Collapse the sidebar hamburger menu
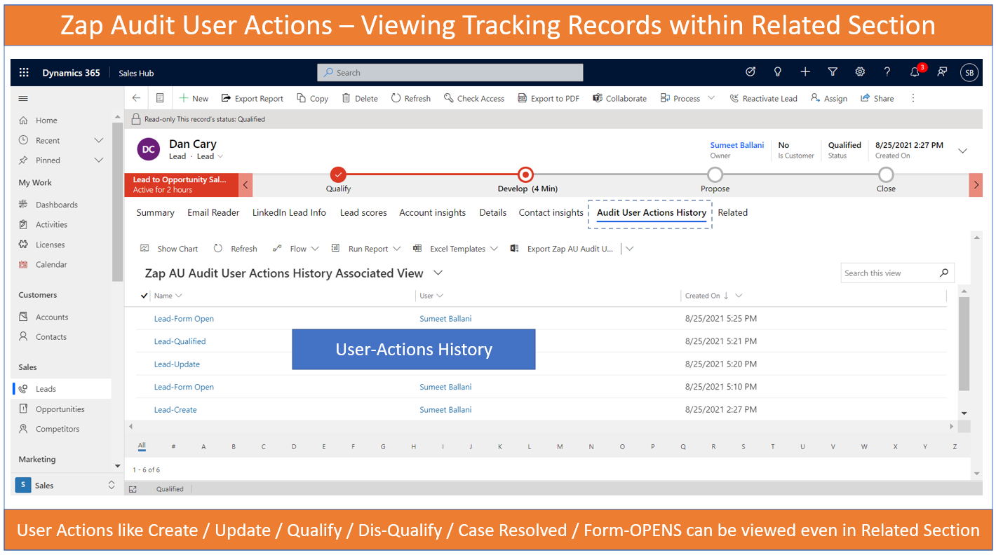The height and width of the screenshot is (555, 996). [x=24, y=99]
